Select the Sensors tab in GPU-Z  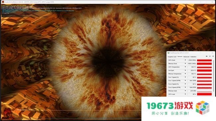tap(180, 57)
